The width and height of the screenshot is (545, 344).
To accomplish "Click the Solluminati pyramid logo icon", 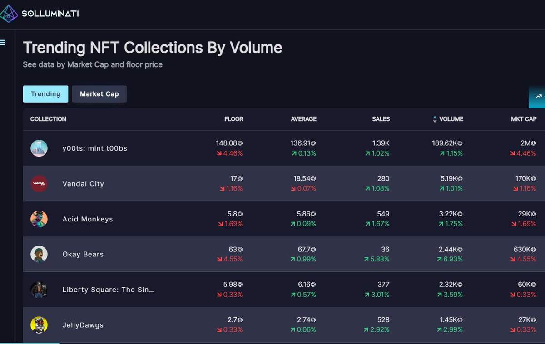I will (x=9, y=13).
